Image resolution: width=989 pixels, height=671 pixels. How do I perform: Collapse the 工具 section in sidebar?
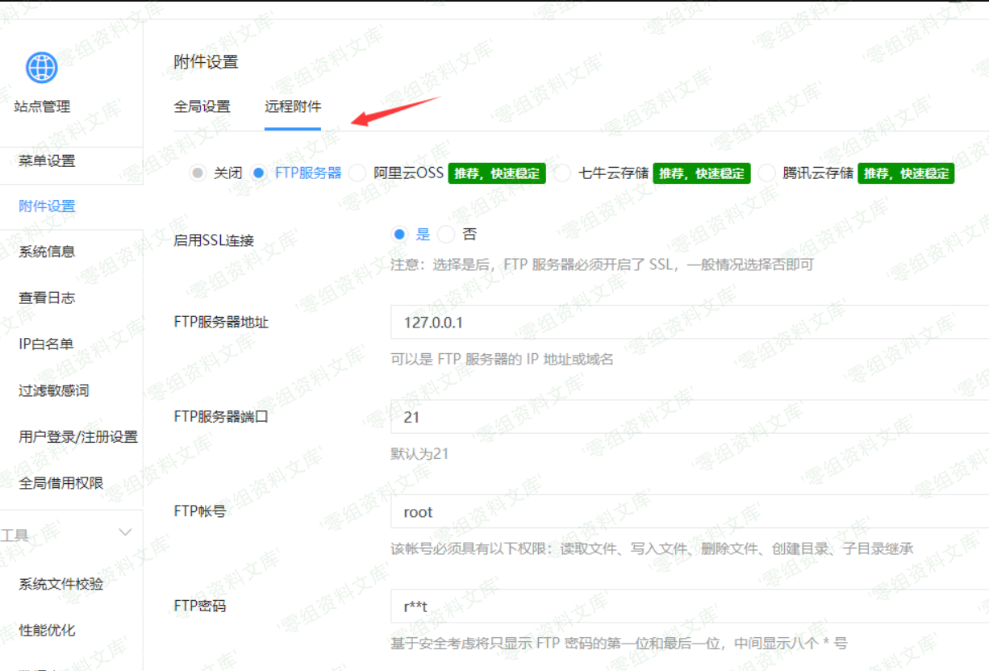(x=125, y=532)
